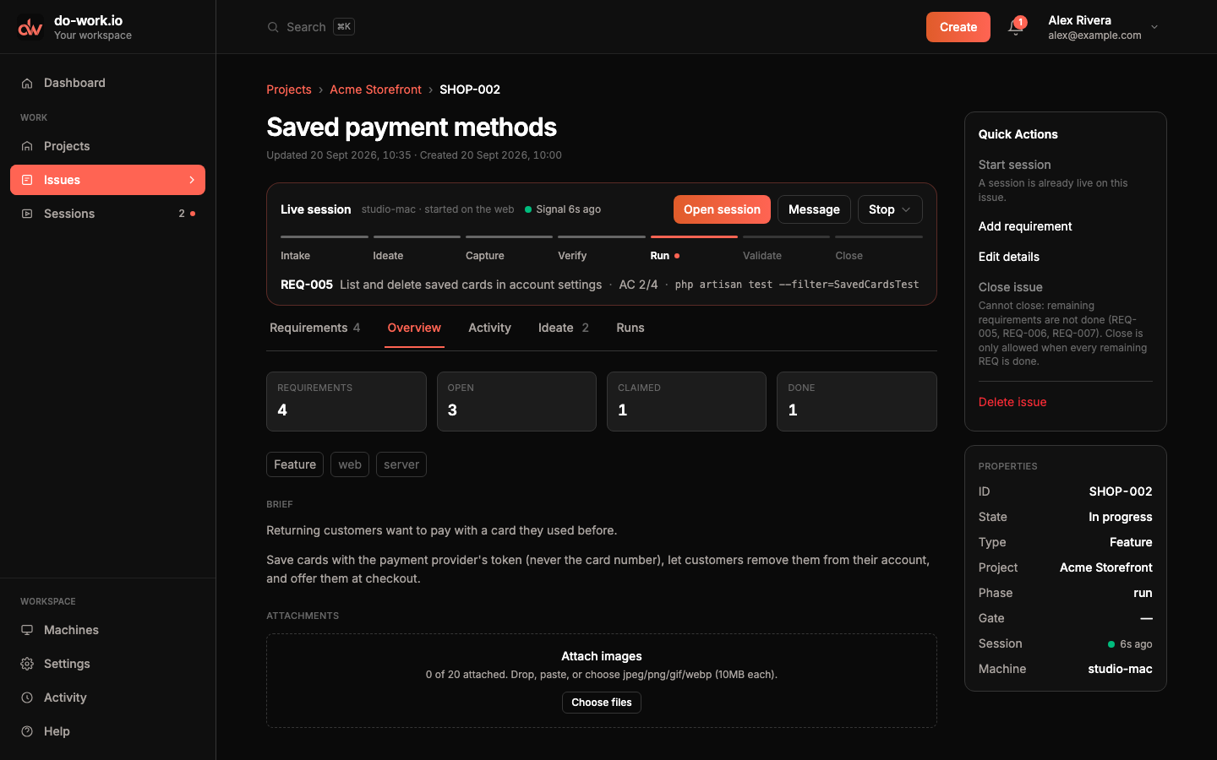Click the Message button

coord(814,209)
